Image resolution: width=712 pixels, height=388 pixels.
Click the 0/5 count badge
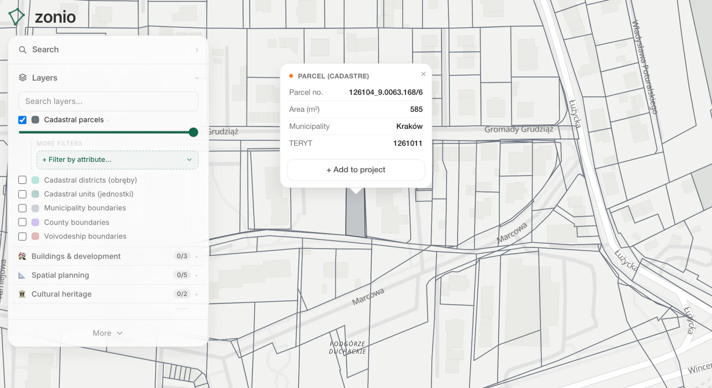182,275
